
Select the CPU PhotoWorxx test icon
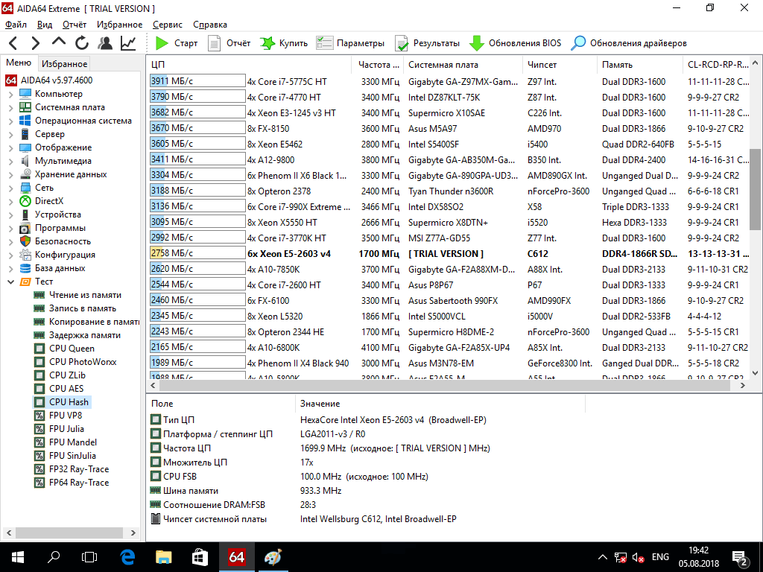point(39,362)
